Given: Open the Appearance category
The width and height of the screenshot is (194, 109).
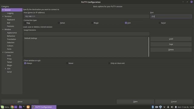Looking at the screenshot, I should (x=12, y=33).
